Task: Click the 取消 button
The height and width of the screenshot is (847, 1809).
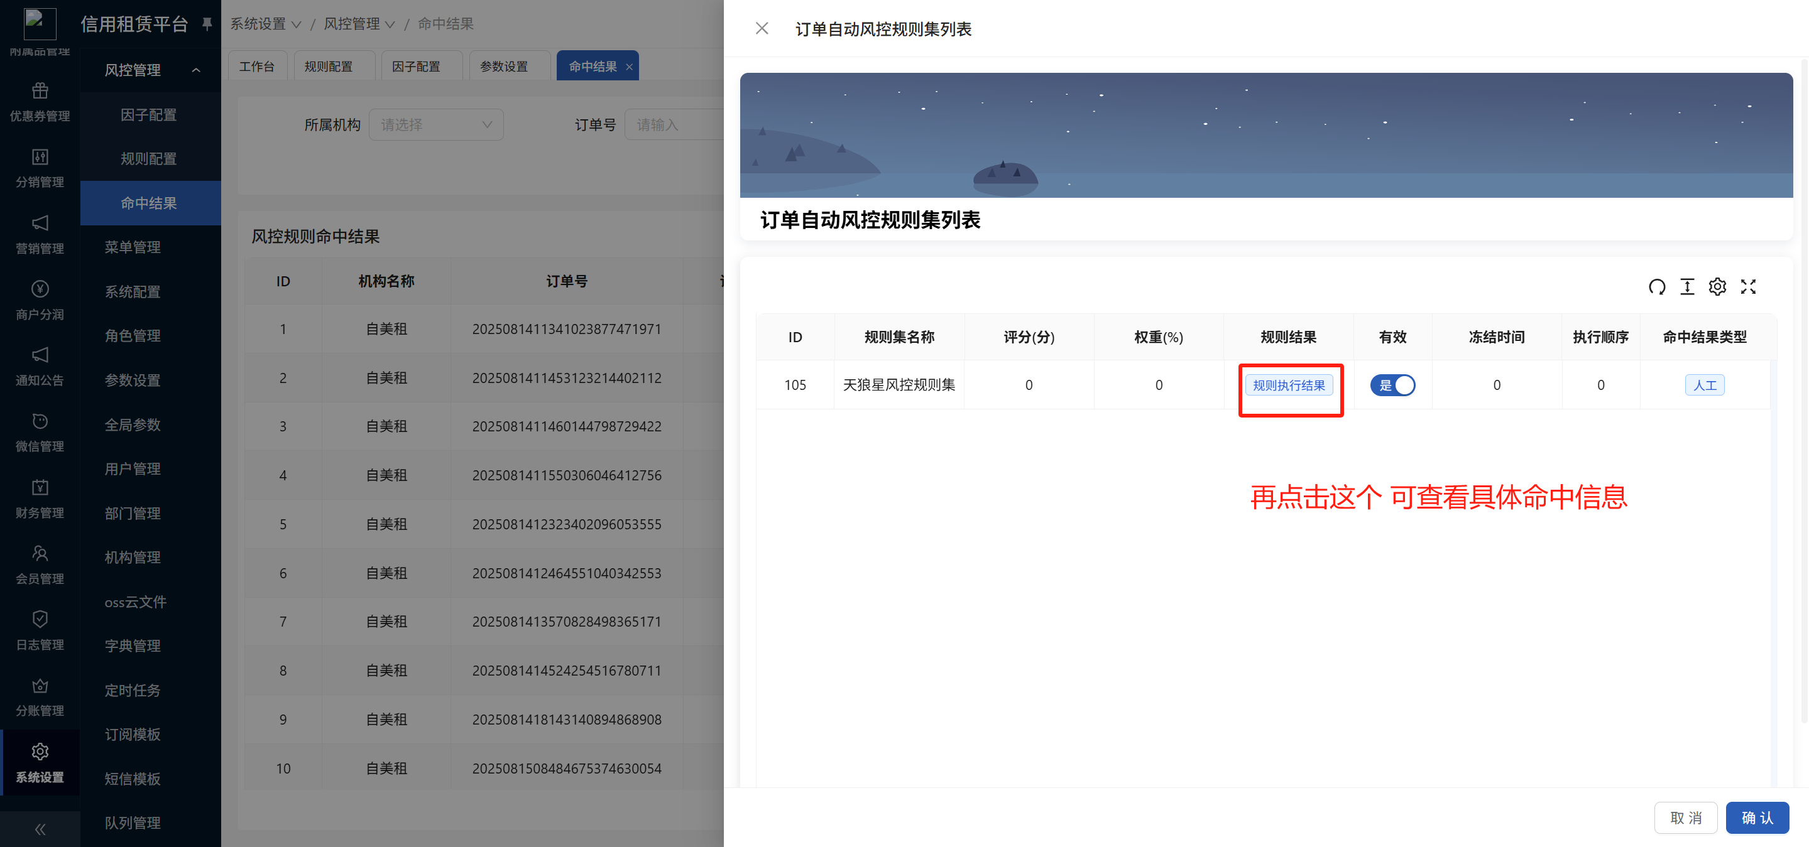Action: 1685,817
